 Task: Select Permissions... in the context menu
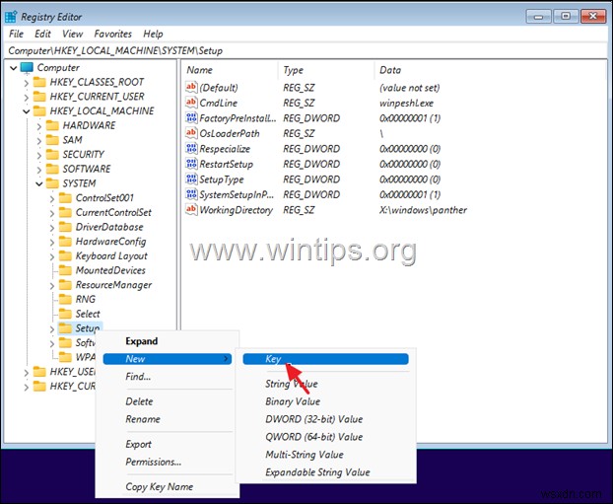(154, 462)
